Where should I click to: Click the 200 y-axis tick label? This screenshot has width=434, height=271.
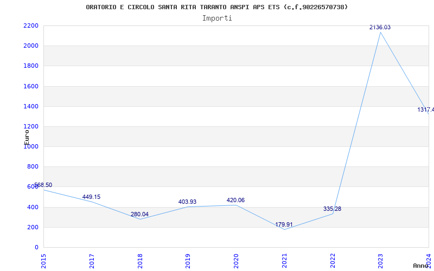tap(33, 227)
